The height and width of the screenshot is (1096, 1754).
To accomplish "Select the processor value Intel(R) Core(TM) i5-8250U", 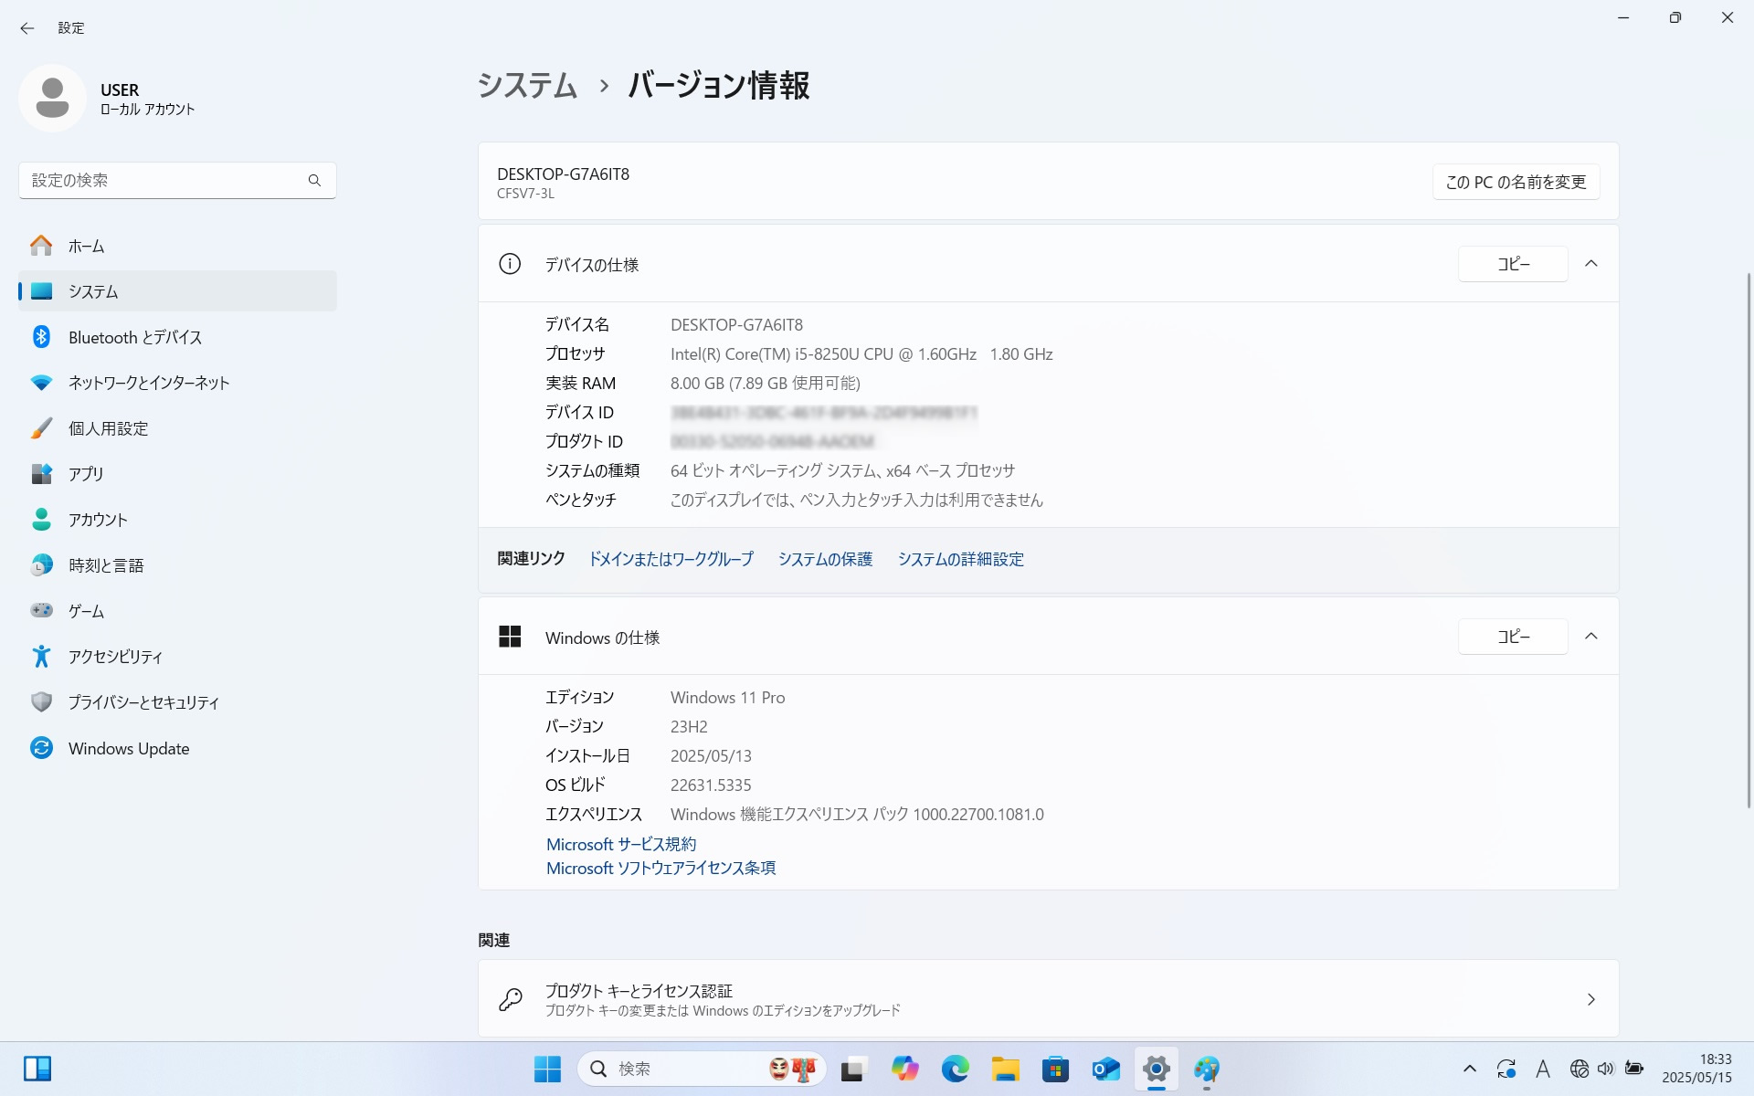I will pyautogui.click(x=861, y=354).
